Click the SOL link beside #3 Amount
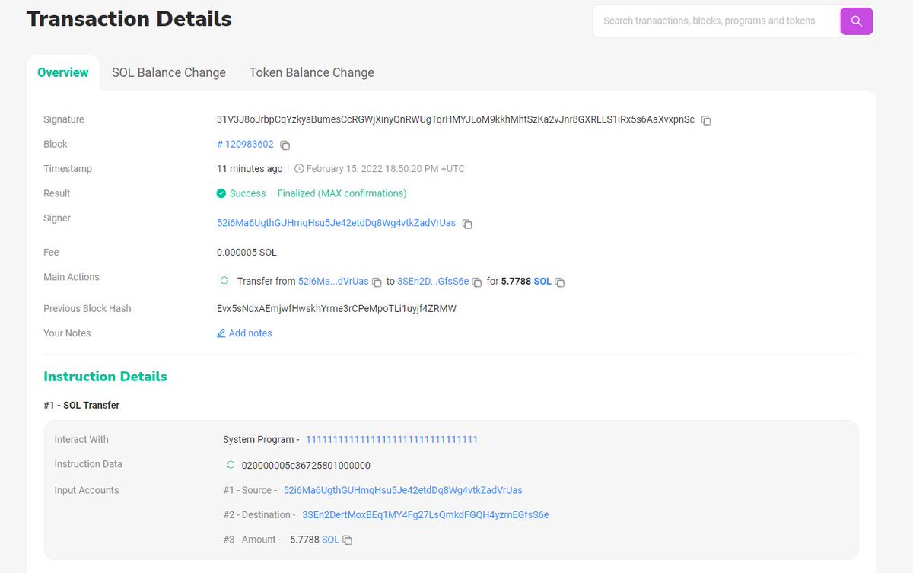Screen dimensions: 913x573 [330, 539]
